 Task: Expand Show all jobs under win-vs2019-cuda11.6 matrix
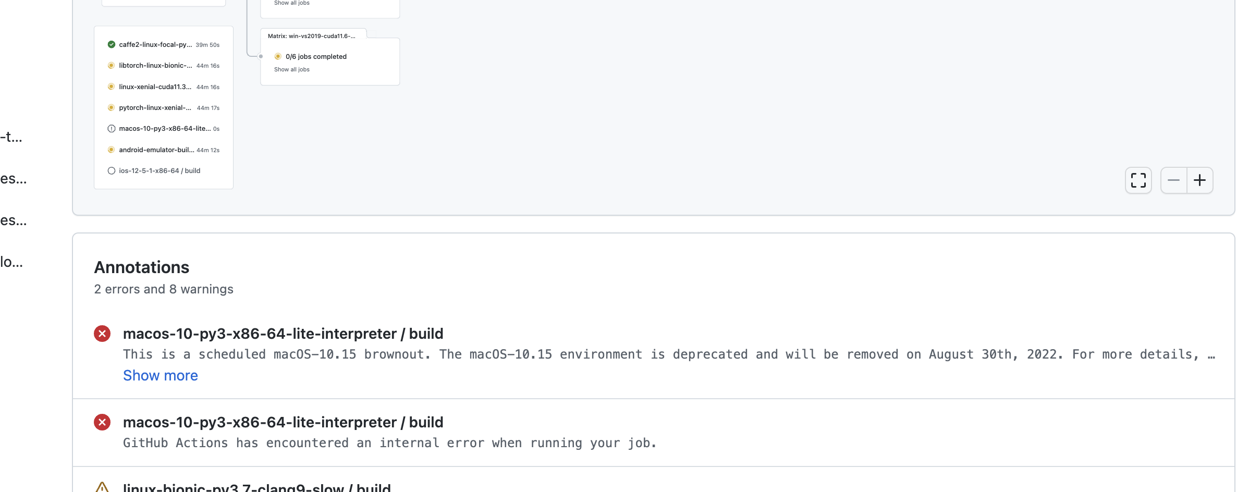point(292,69)
